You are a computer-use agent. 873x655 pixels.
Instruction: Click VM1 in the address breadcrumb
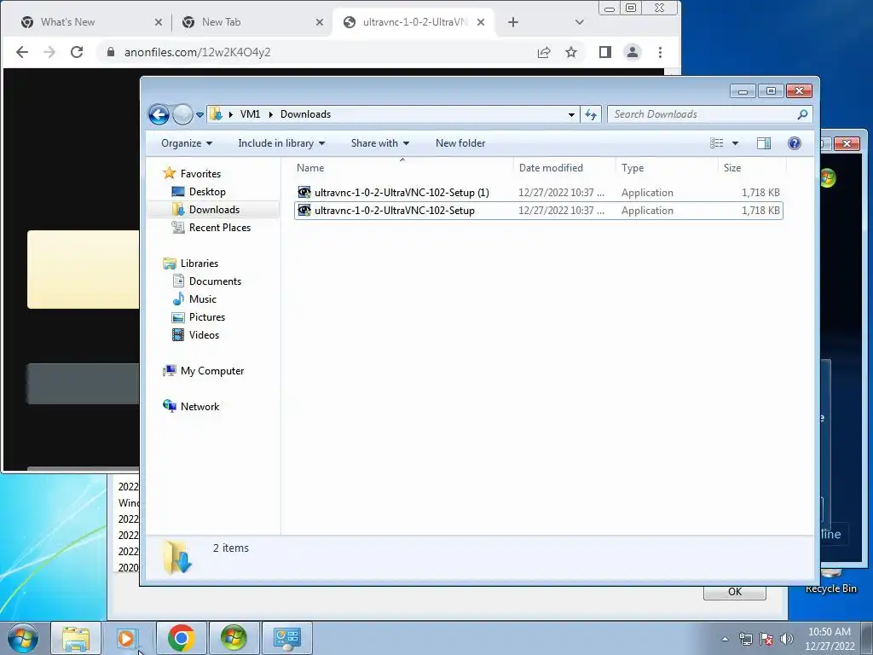[250, 114]
